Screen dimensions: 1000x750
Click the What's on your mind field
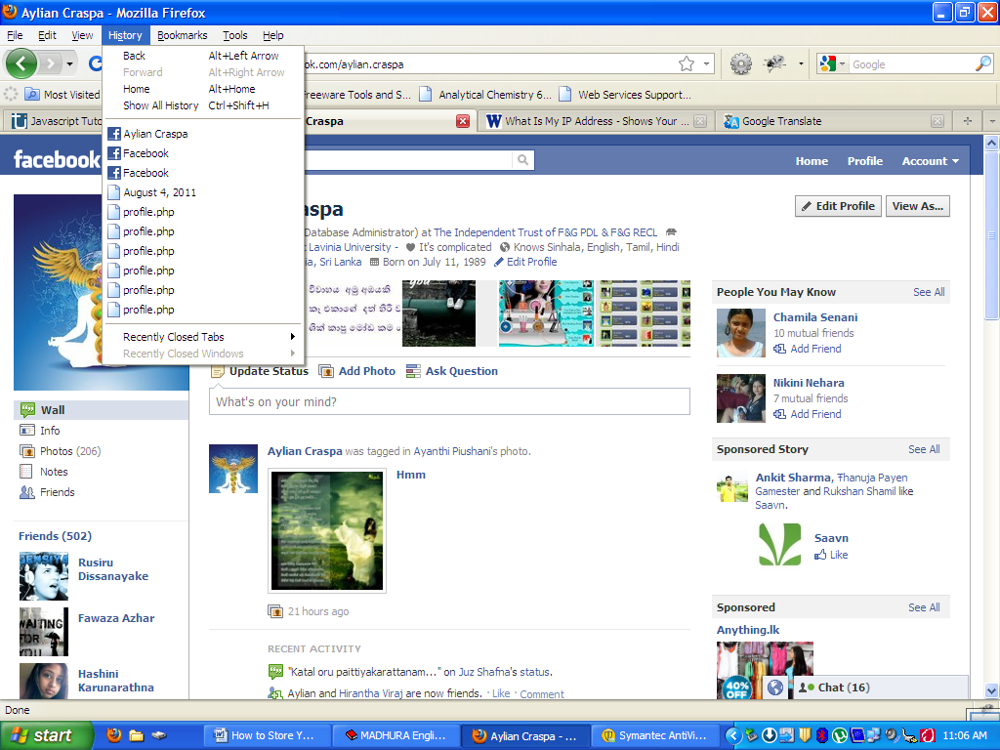(x=449, y=401)
